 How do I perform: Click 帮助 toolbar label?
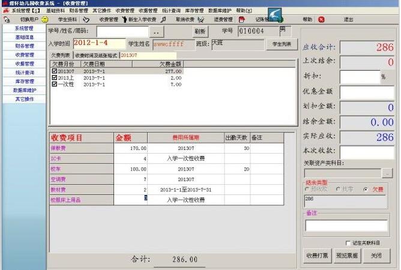(x=307, y=19)
